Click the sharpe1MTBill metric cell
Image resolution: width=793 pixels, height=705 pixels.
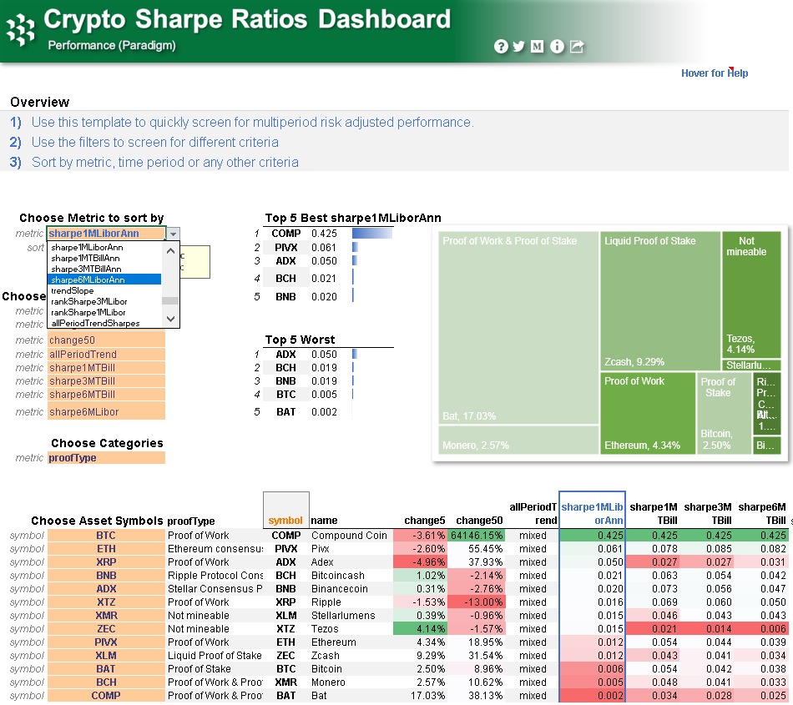[106, 368]
